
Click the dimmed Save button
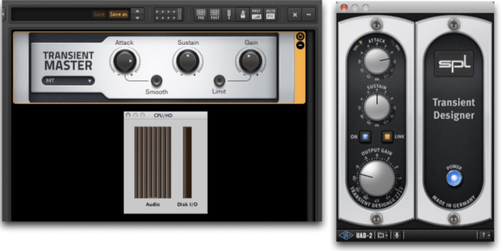click(99, 14)
